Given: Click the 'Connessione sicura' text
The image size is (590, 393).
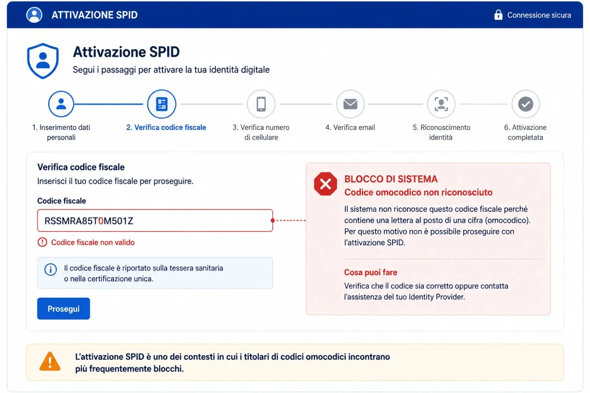Looking at the screenshot, I should tap(539, 15).
